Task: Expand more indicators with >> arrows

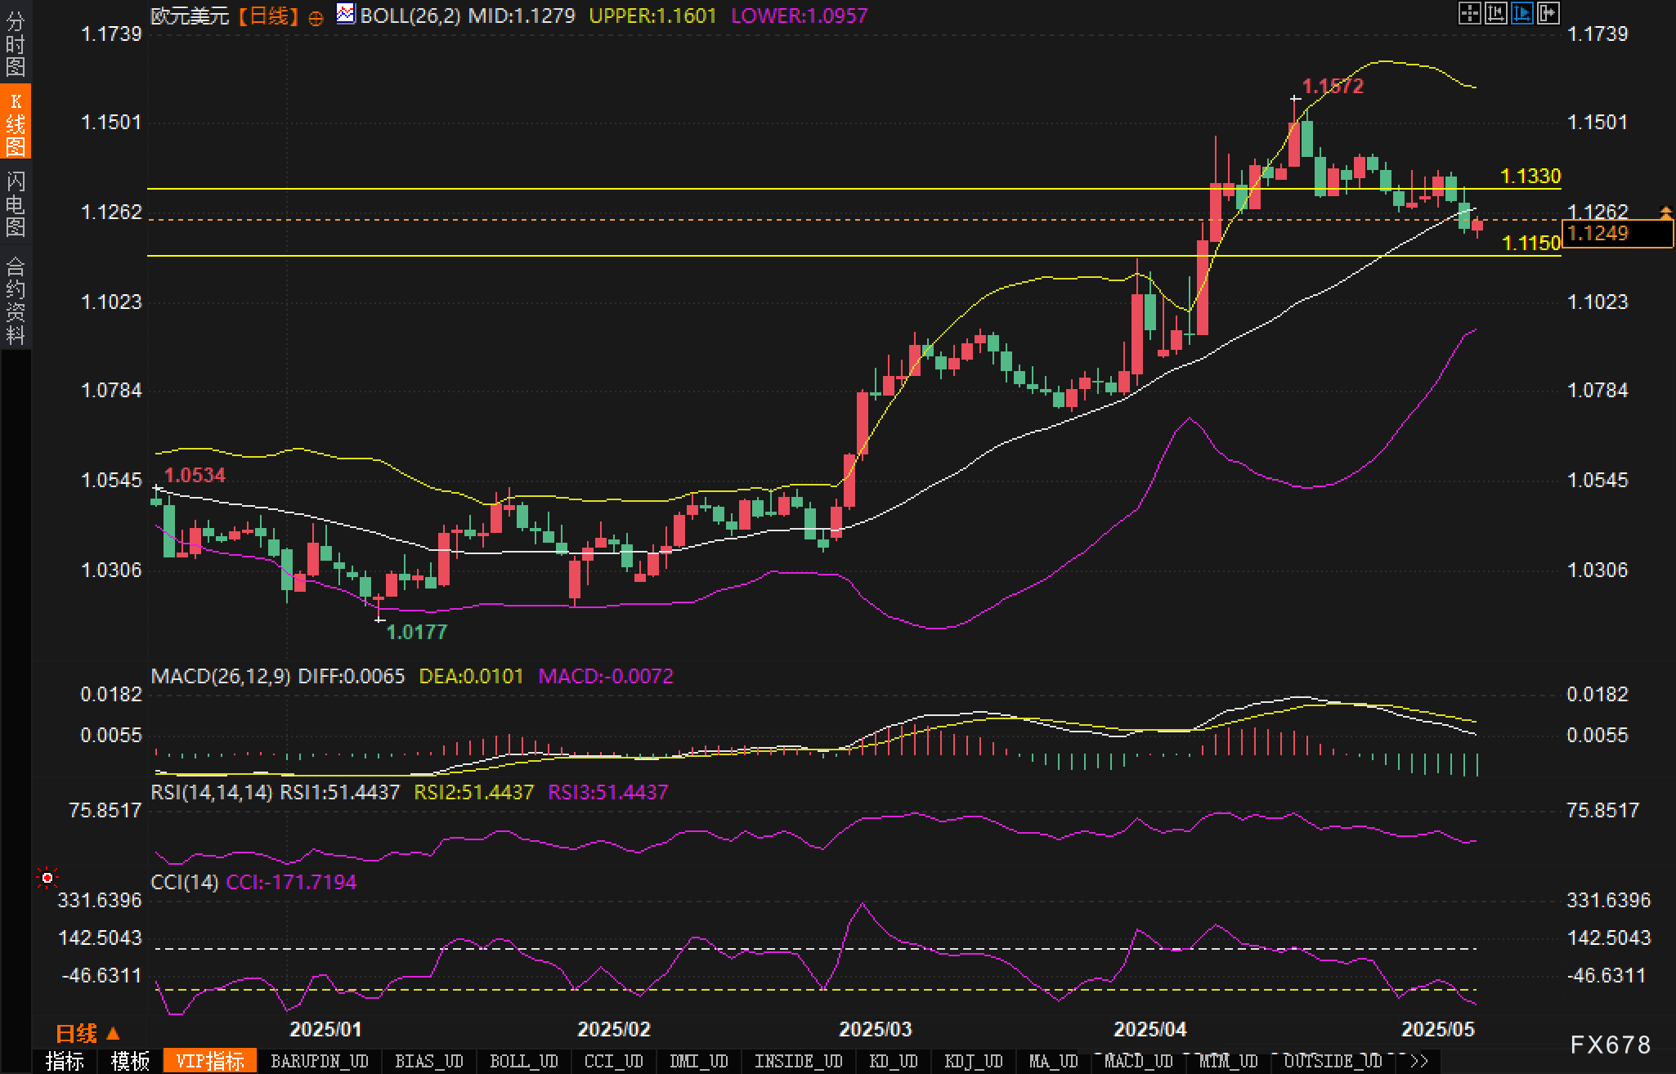Action: pos(1419,1061)
